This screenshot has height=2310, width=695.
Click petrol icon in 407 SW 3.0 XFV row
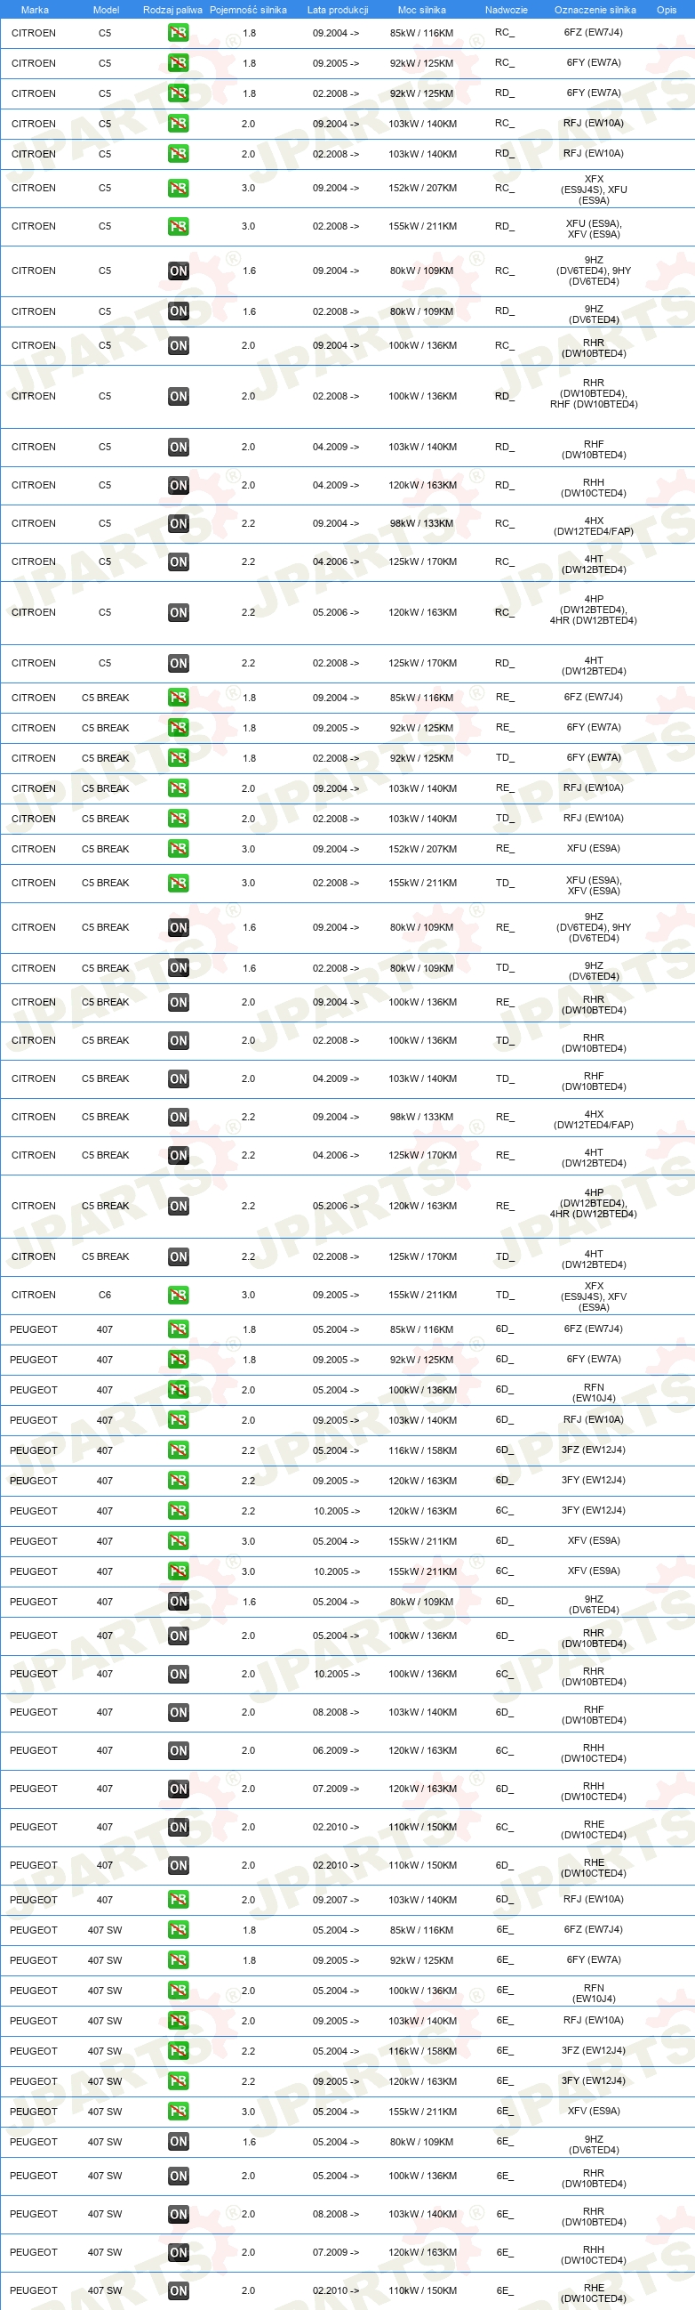(x=179, y=2112)
